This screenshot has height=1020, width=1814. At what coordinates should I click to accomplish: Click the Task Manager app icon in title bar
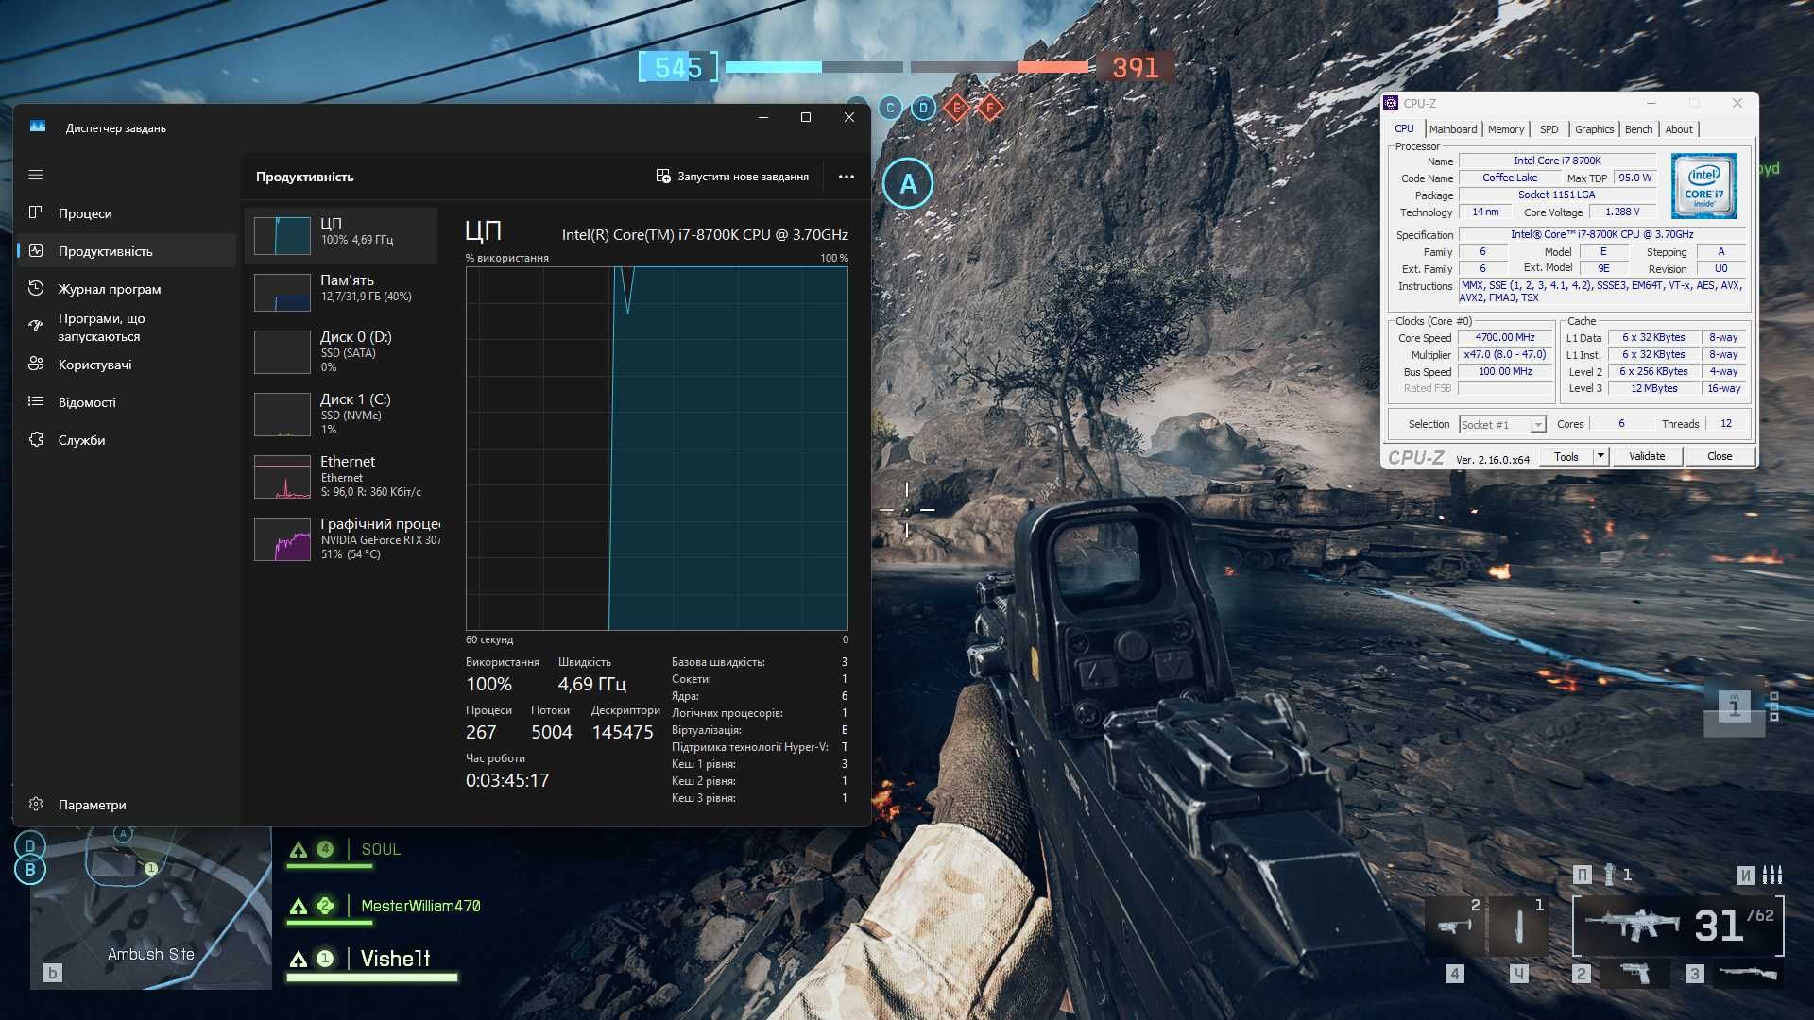coord(38,127)
